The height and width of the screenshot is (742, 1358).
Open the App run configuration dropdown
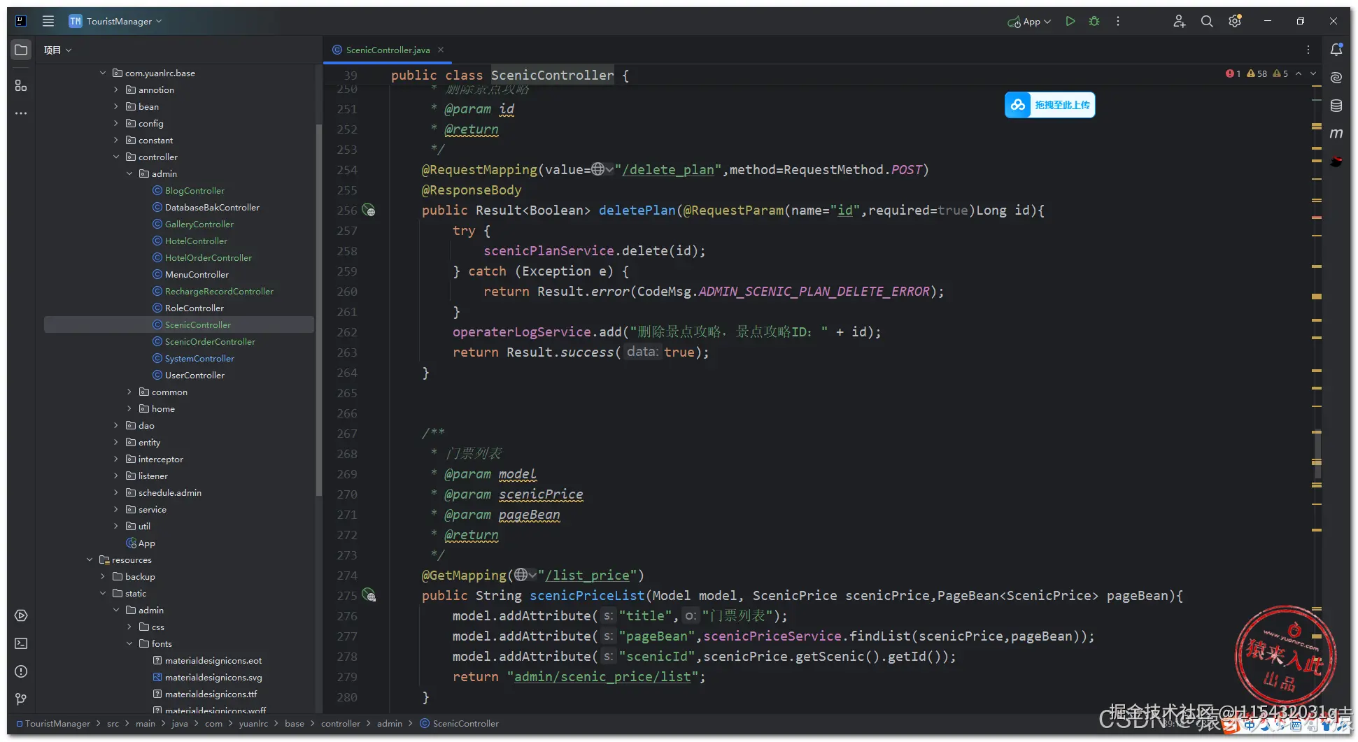pyautogui.click(x=1029, y=21)
